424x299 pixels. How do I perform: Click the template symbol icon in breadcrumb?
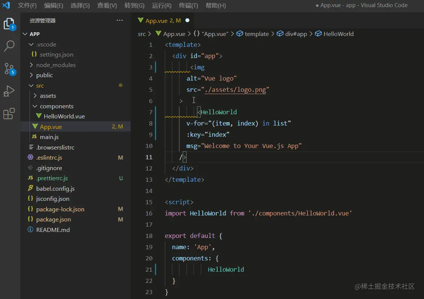tap(240, 33)
